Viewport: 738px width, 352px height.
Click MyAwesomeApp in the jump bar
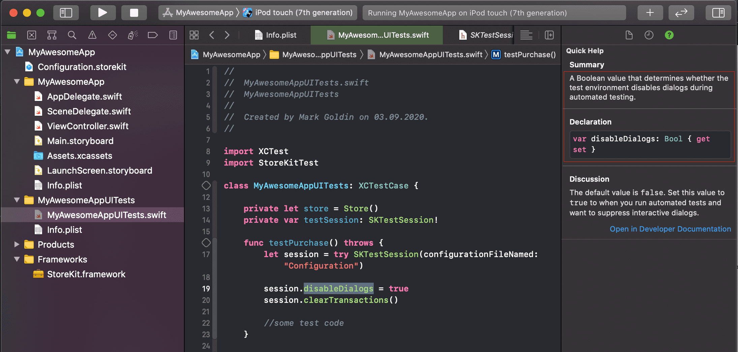(x=226, y=55)
